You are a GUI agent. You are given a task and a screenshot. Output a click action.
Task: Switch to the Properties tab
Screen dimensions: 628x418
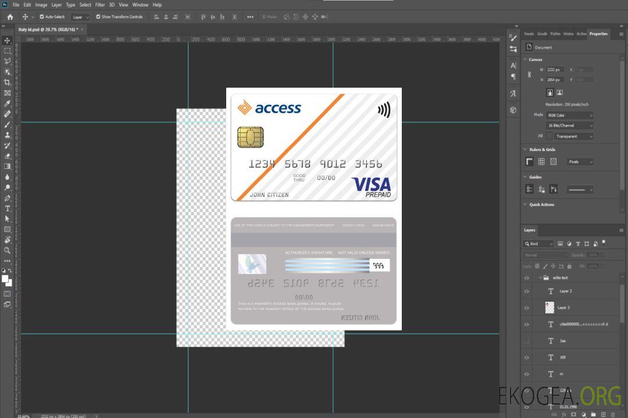tap(598, 34)
